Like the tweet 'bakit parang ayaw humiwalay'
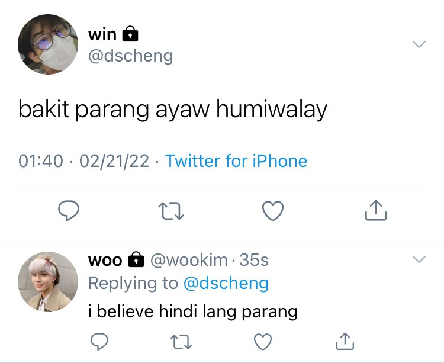Image resolution: width=444 pixels, height=363 pixels. [x=273, y=211]
